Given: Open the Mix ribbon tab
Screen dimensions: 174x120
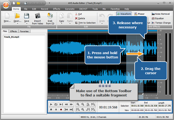Looking at the screenshot, I should click(104, 9).
